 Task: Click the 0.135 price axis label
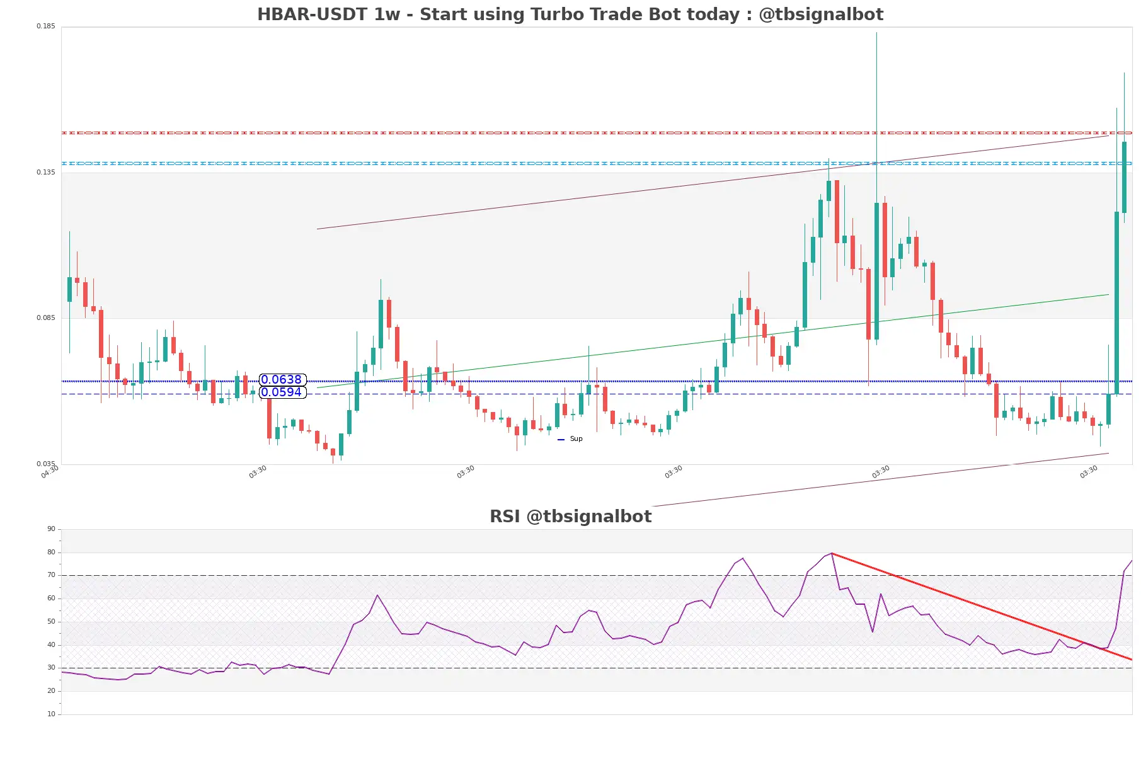pyautogui.click(x=46, y=172)
